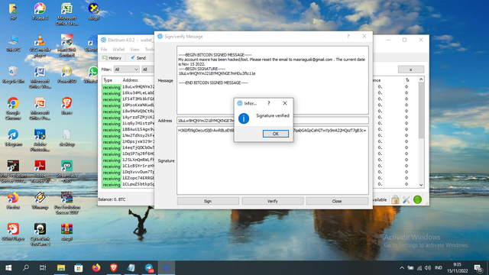Click the green network status icon in Electrum
Viewport: 489px width, 275px height.
click(417, 199)
